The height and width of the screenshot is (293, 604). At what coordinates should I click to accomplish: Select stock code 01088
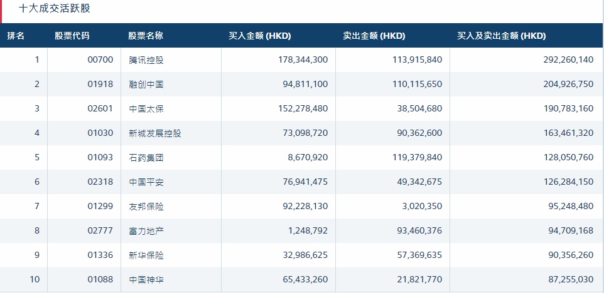[x=100, y=279]
